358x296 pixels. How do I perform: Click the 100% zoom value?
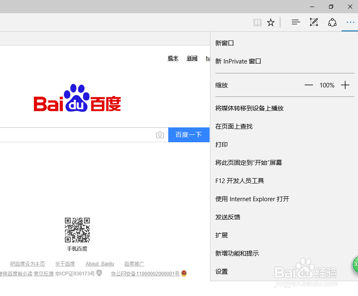pyautogui.click(x=327, y=85)
